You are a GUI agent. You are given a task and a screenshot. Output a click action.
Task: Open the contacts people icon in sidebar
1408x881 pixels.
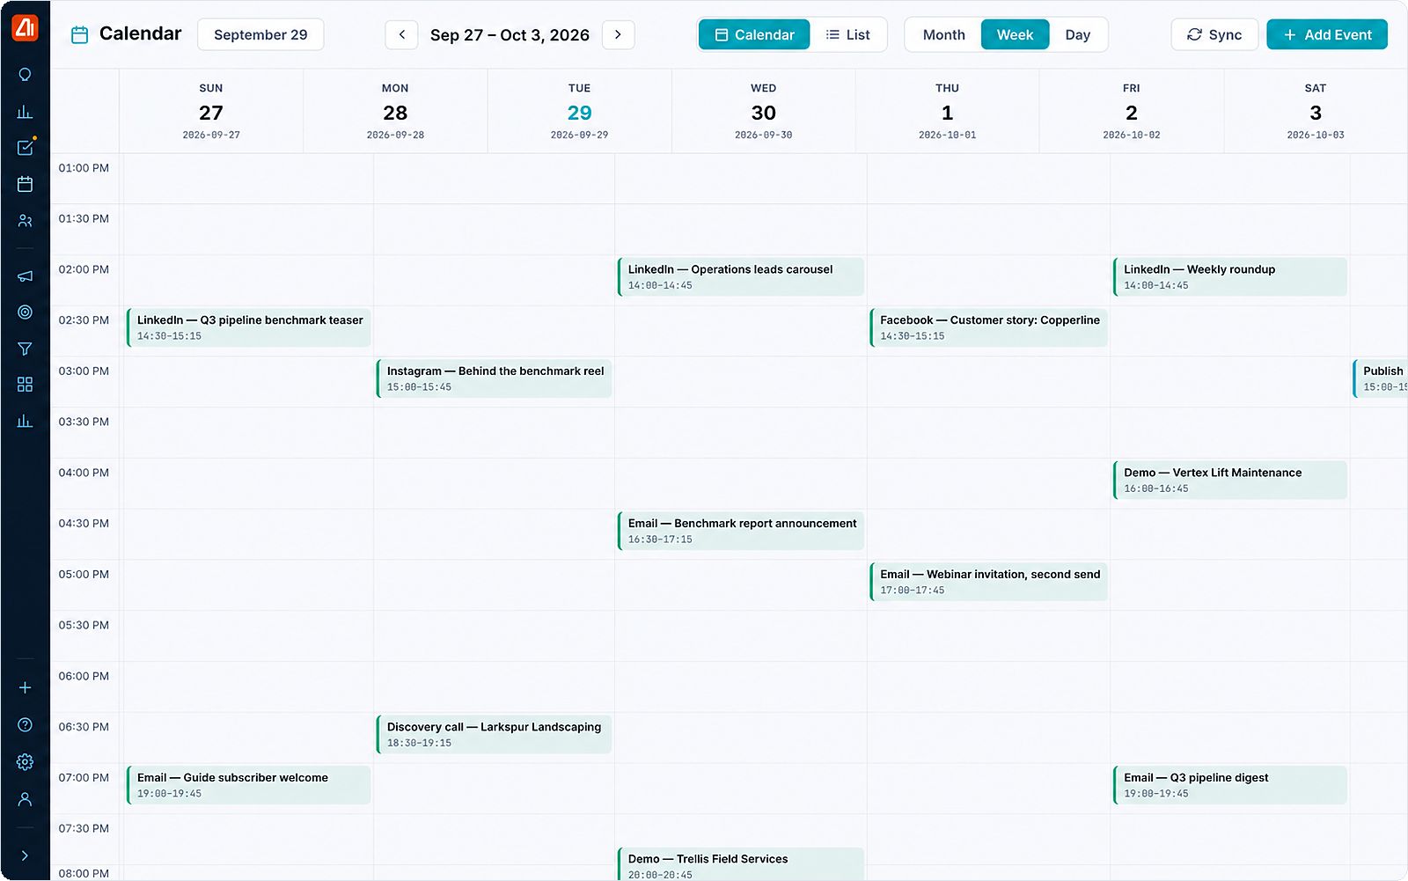(x=25, y=221)
